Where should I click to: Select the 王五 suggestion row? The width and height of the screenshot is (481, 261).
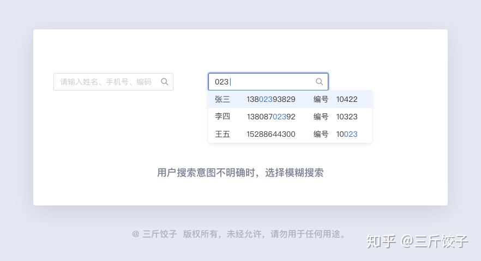tap(290, 134)
